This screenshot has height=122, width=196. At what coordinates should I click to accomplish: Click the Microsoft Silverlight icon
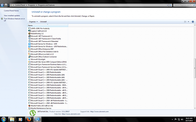[29, 59]
